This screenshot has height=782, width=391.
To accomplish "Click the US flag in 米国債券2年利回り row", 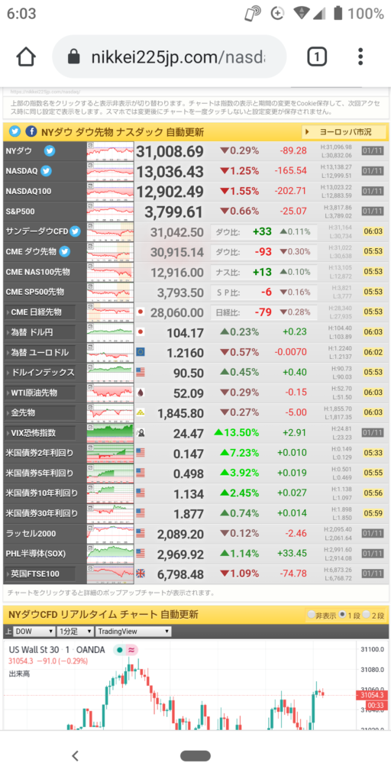I will (x=141, y=454).
